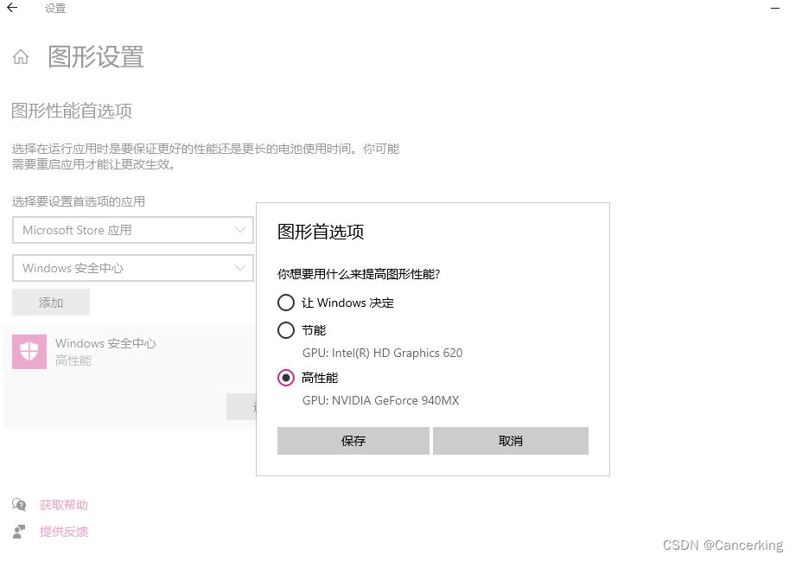Select the 节能 power saving option
The height and width of the screenshot is (561, 796).
click(x=286, y=330)
